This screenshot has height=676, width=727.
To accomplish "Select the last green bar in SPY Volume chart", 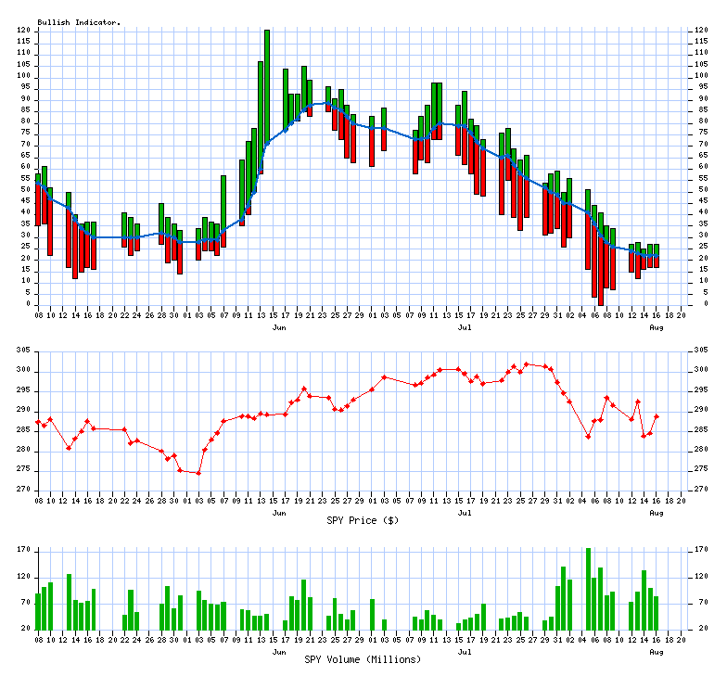I will [x=657, y=612].
